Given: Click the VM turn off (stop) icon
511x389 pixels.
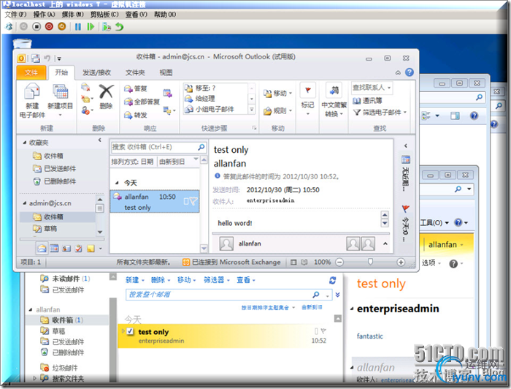Looking at the screenshot, I should pyautogui.click(x=36, y=26).
